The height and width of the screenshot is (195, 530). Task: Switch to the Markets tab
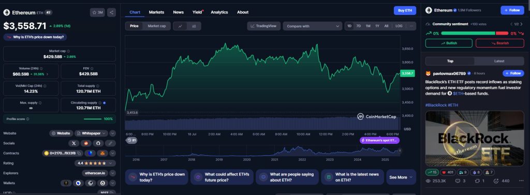tap(156, 12)
